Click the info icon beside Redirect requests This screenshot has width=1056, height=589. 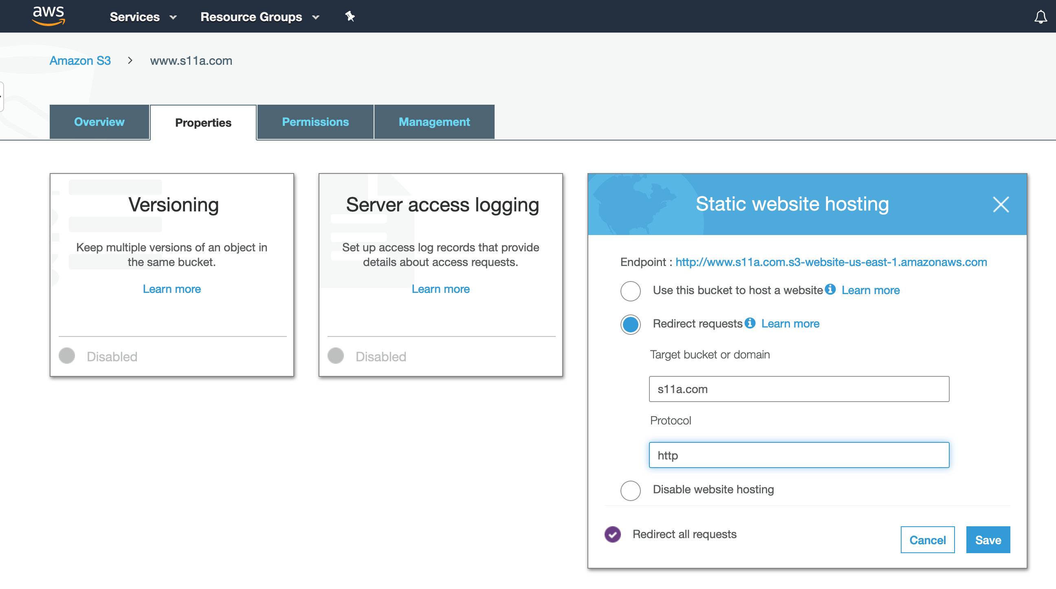point(750,323)
